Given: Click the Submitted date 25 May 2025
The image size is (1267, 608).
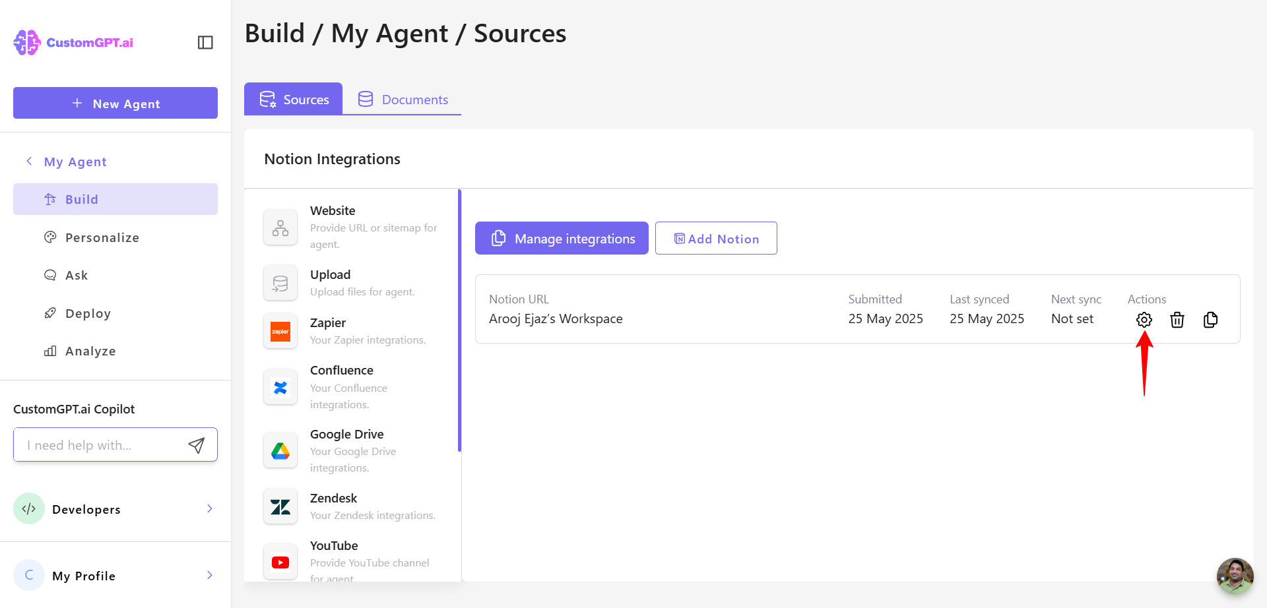Looking at the screenshot, I should pyautogui.click(x=886, y=319).
